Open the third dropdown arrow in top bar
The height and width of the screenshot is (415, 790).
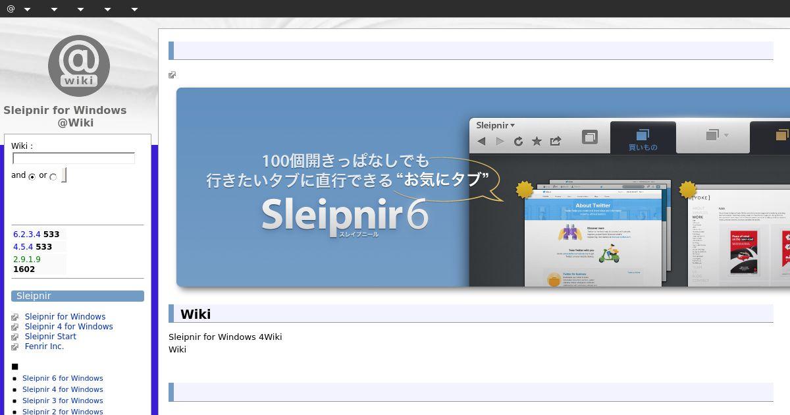click(80, 9)
